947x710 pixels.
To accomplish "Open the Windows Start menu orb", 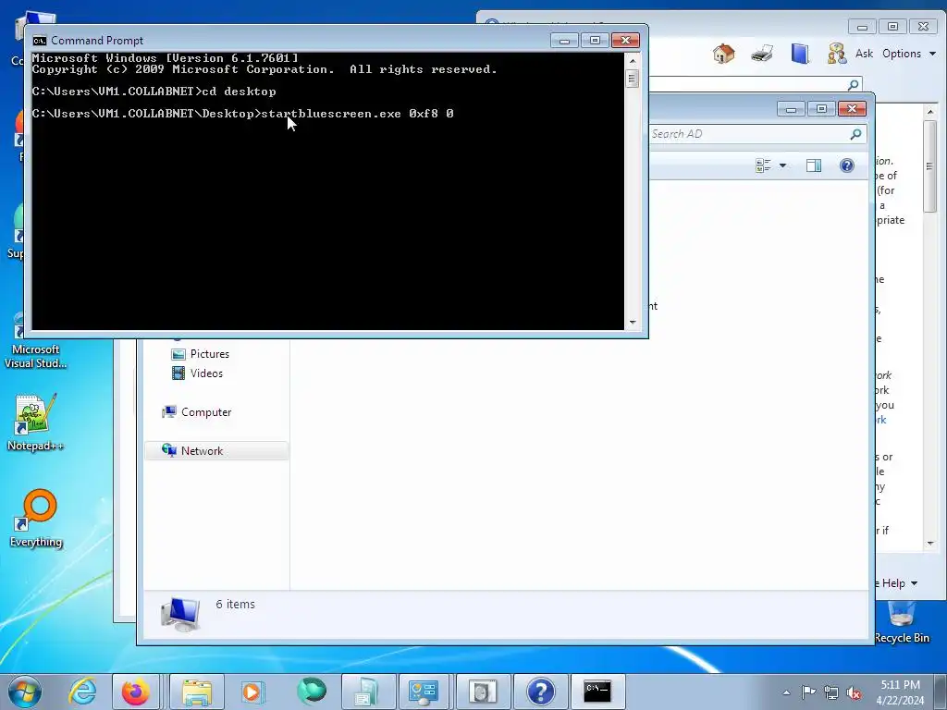I will 25,692.
